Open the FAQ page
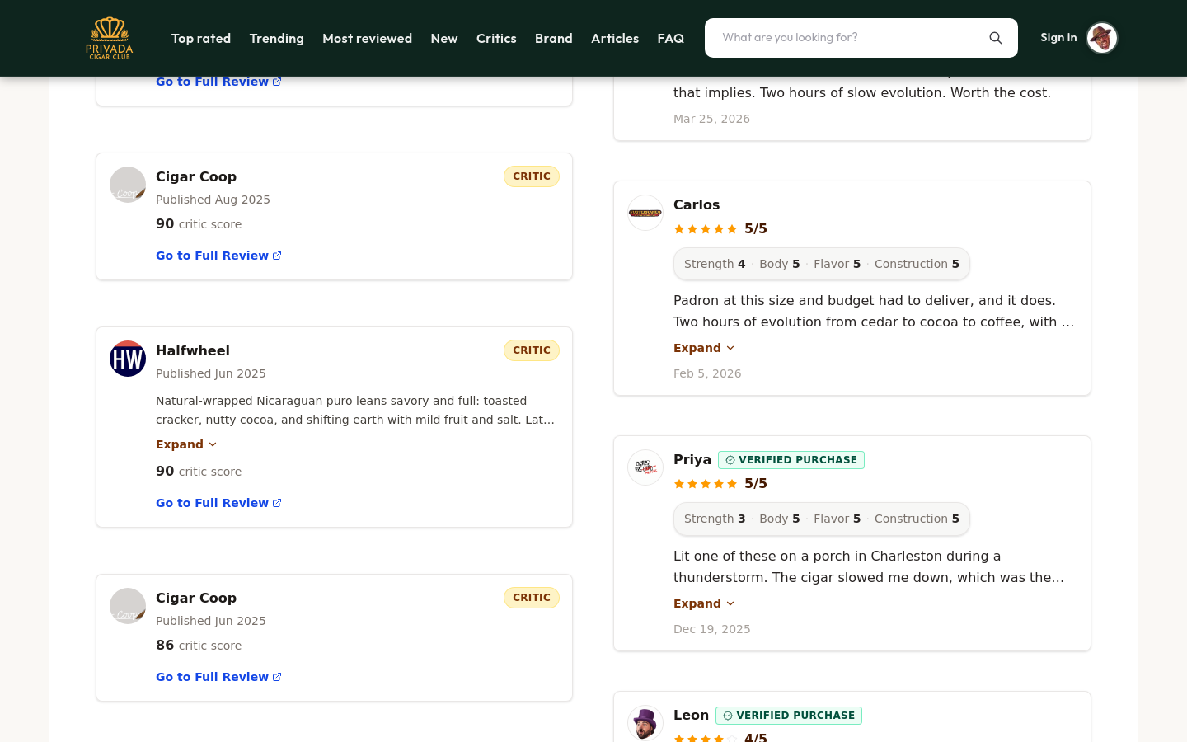Image resolution: width=1187 pixels, height=742 pixels. [x=671, y=38]
